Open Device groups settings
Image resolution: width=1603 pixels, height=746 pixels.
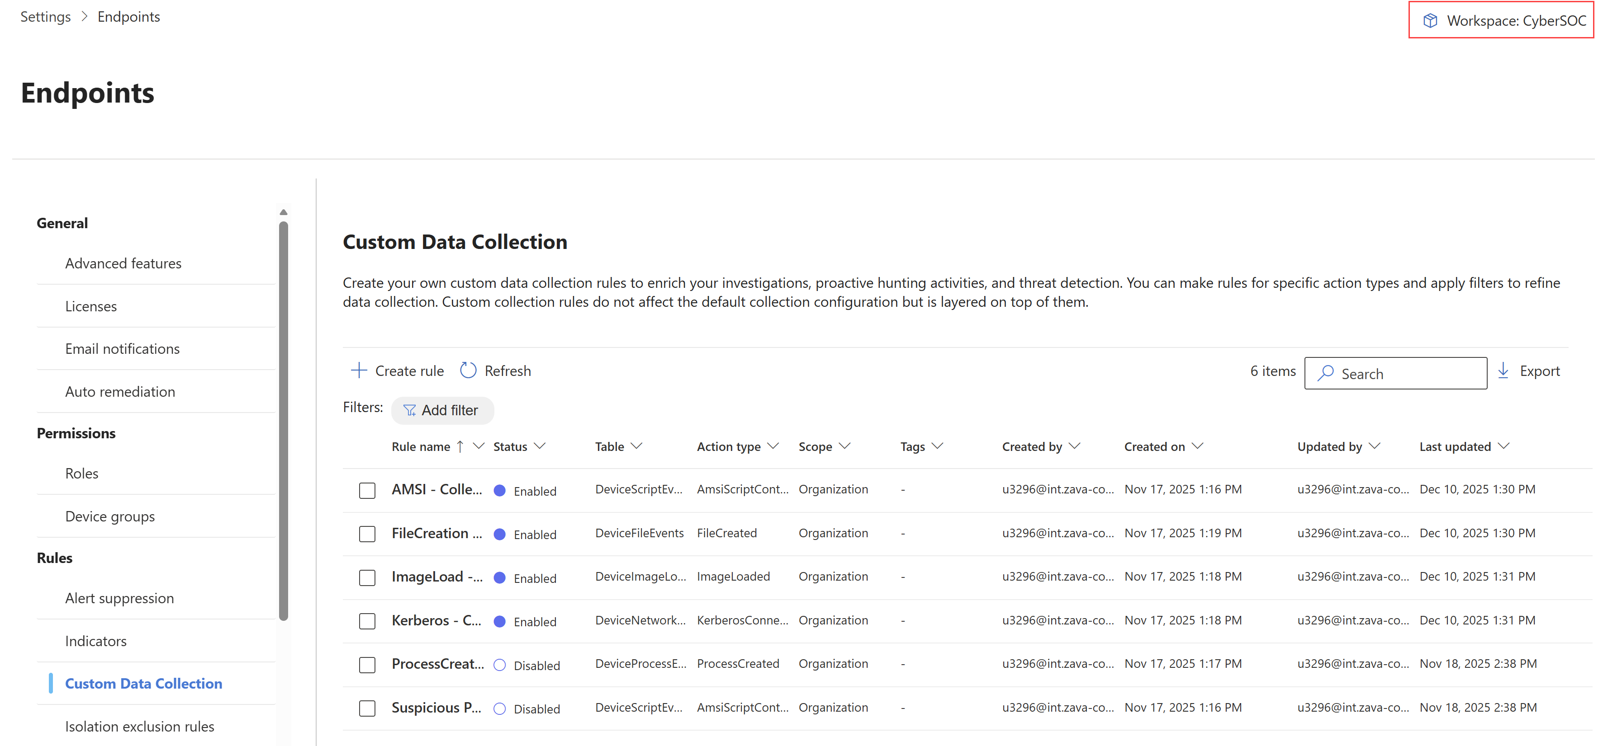click(110, 516)
